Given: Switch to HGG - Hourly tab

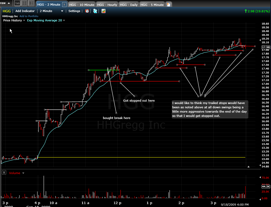Looking at the screenshot, I should point(107,5).
